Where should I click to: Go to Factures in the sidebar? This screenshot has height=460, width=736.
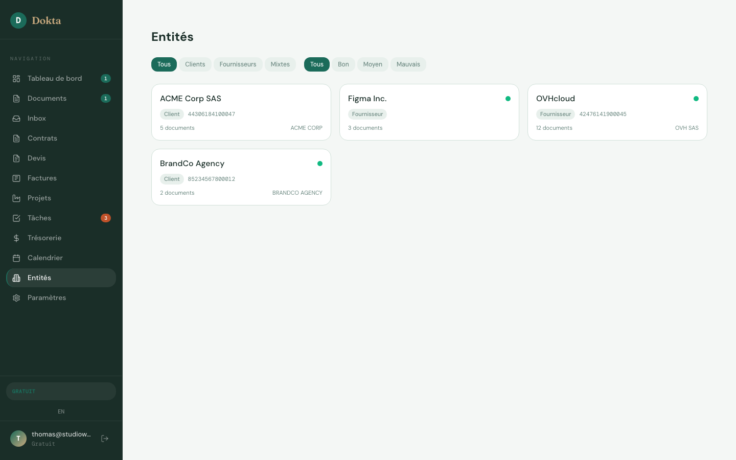click(42, 178)
